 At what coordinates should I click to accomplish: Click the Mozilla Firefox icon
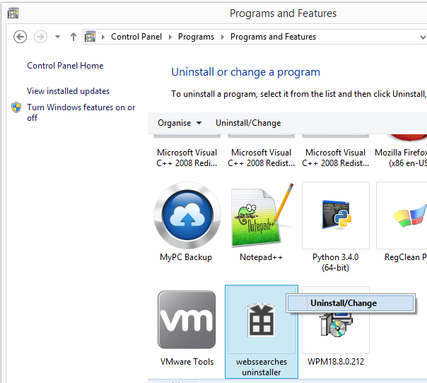(409, 138)
